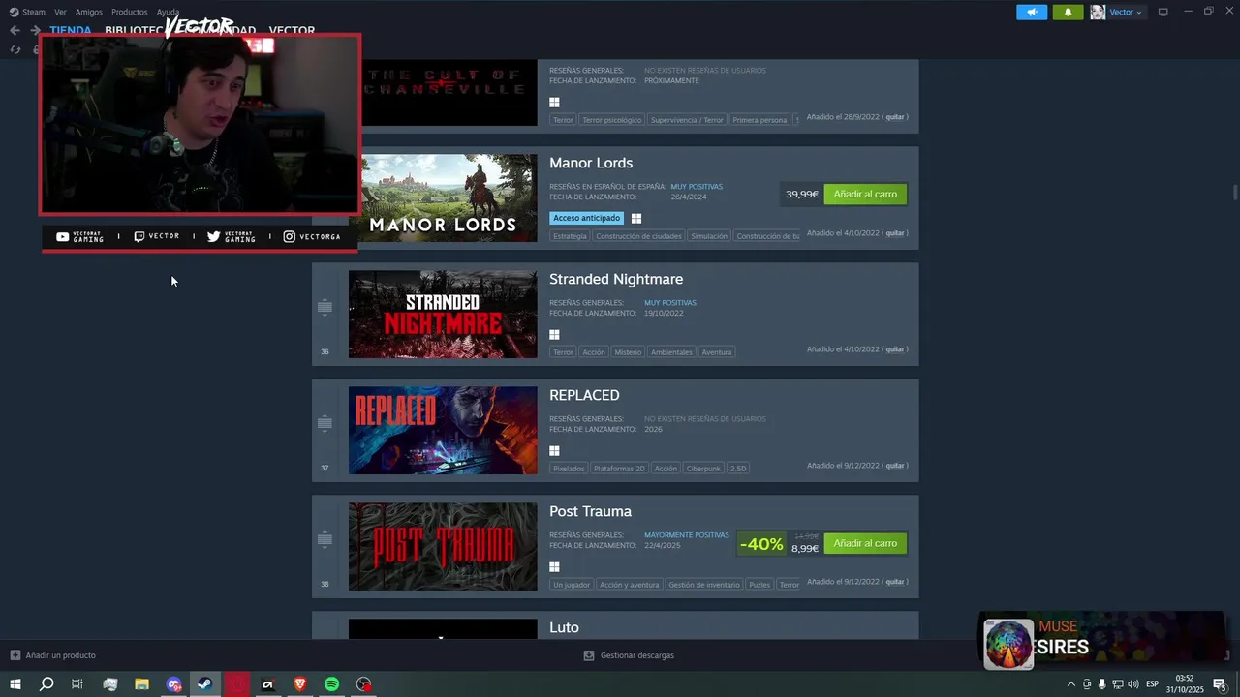1240x697 pixels.
Task: Click the Vector profile avatar
Action: pos(1098,12)
